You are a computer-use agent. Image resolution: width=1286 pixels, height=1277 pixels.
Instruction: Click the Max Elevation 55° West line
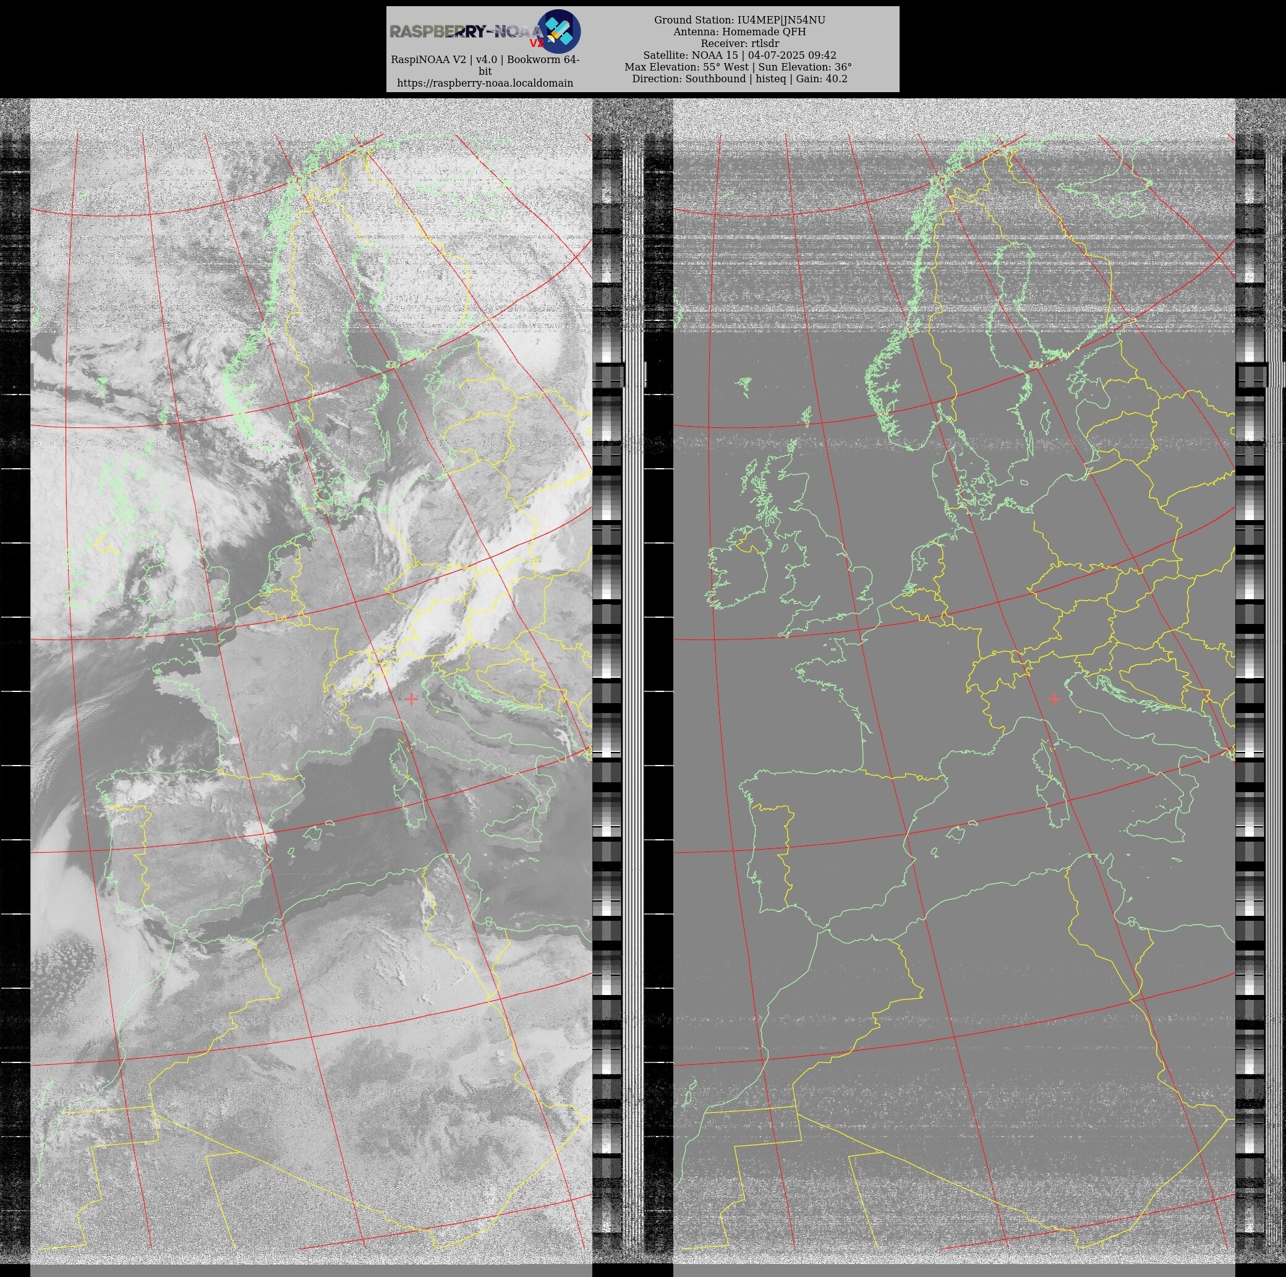pyautogui.click(x=738, y=67)
